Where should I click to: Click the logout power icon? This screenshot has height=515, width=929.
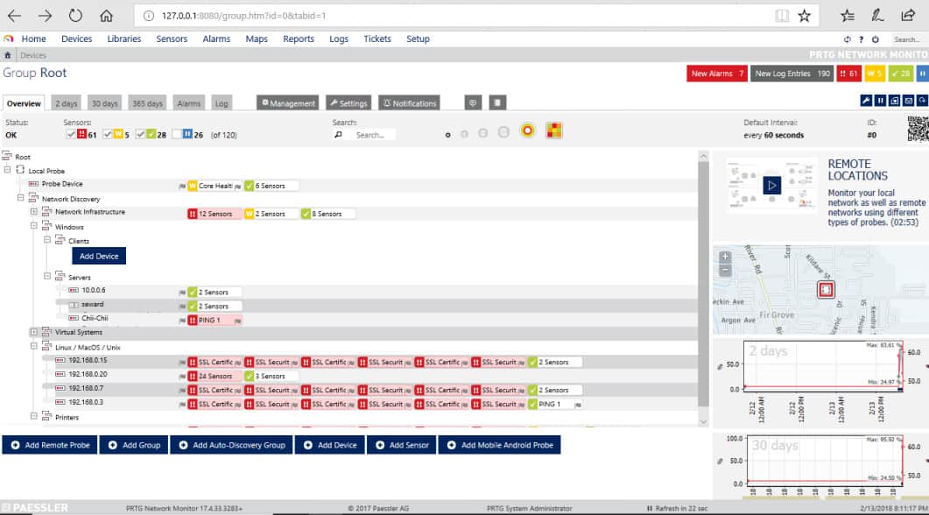(875, 39)
